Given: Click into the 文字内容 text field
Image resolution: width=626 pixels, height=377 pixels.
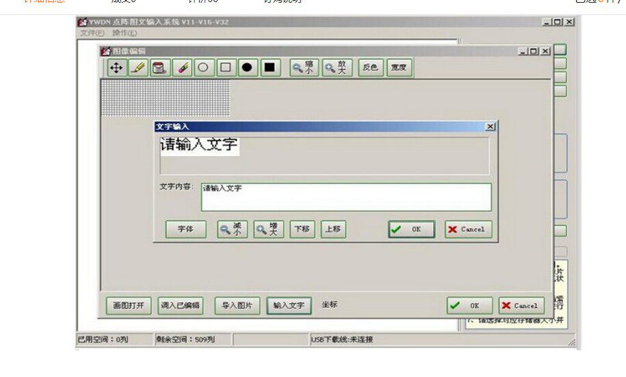Looking at the screenshot, I should click(x=346, y=197).
